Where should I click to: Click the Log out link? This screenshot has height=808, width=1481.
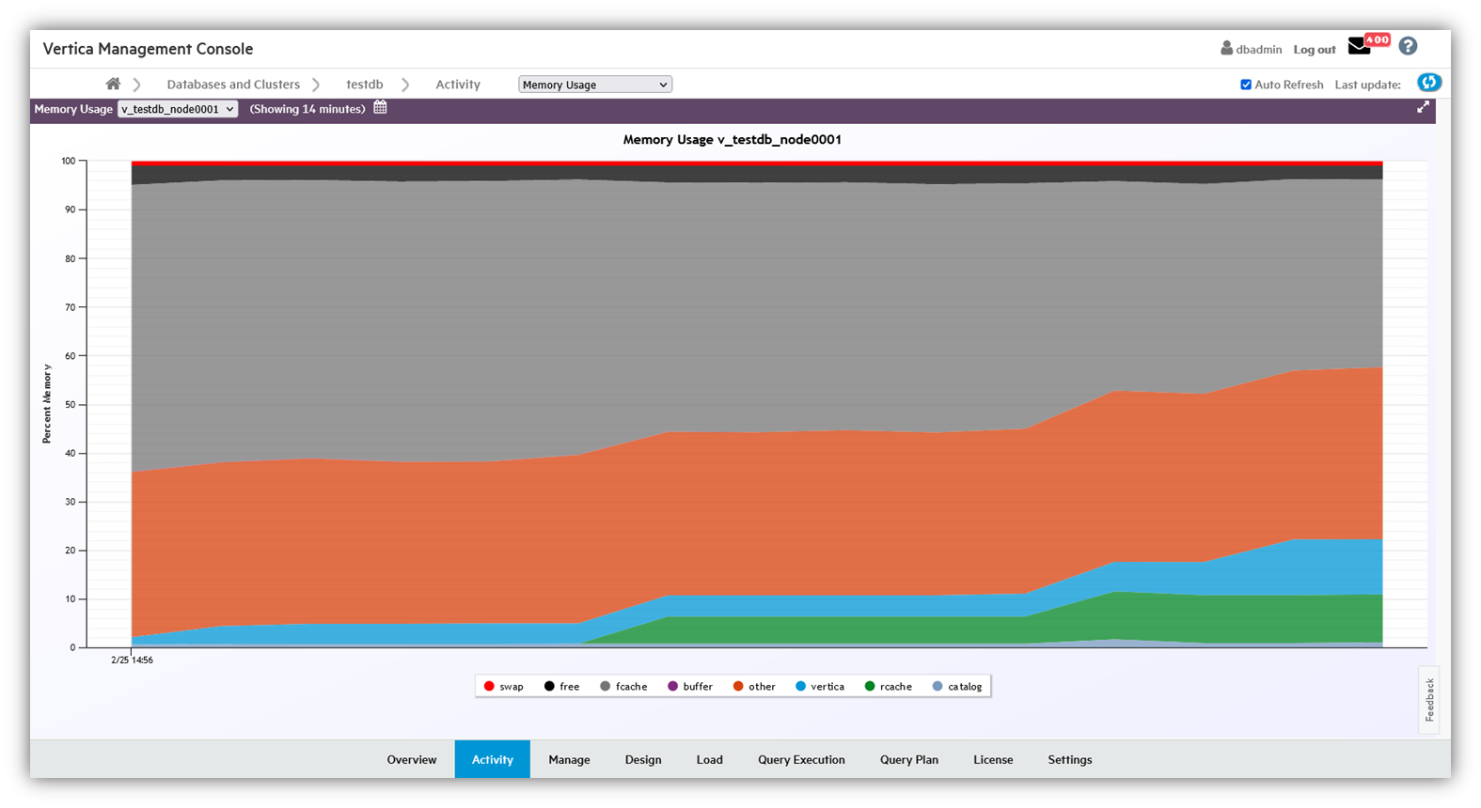click(1314, 50)
